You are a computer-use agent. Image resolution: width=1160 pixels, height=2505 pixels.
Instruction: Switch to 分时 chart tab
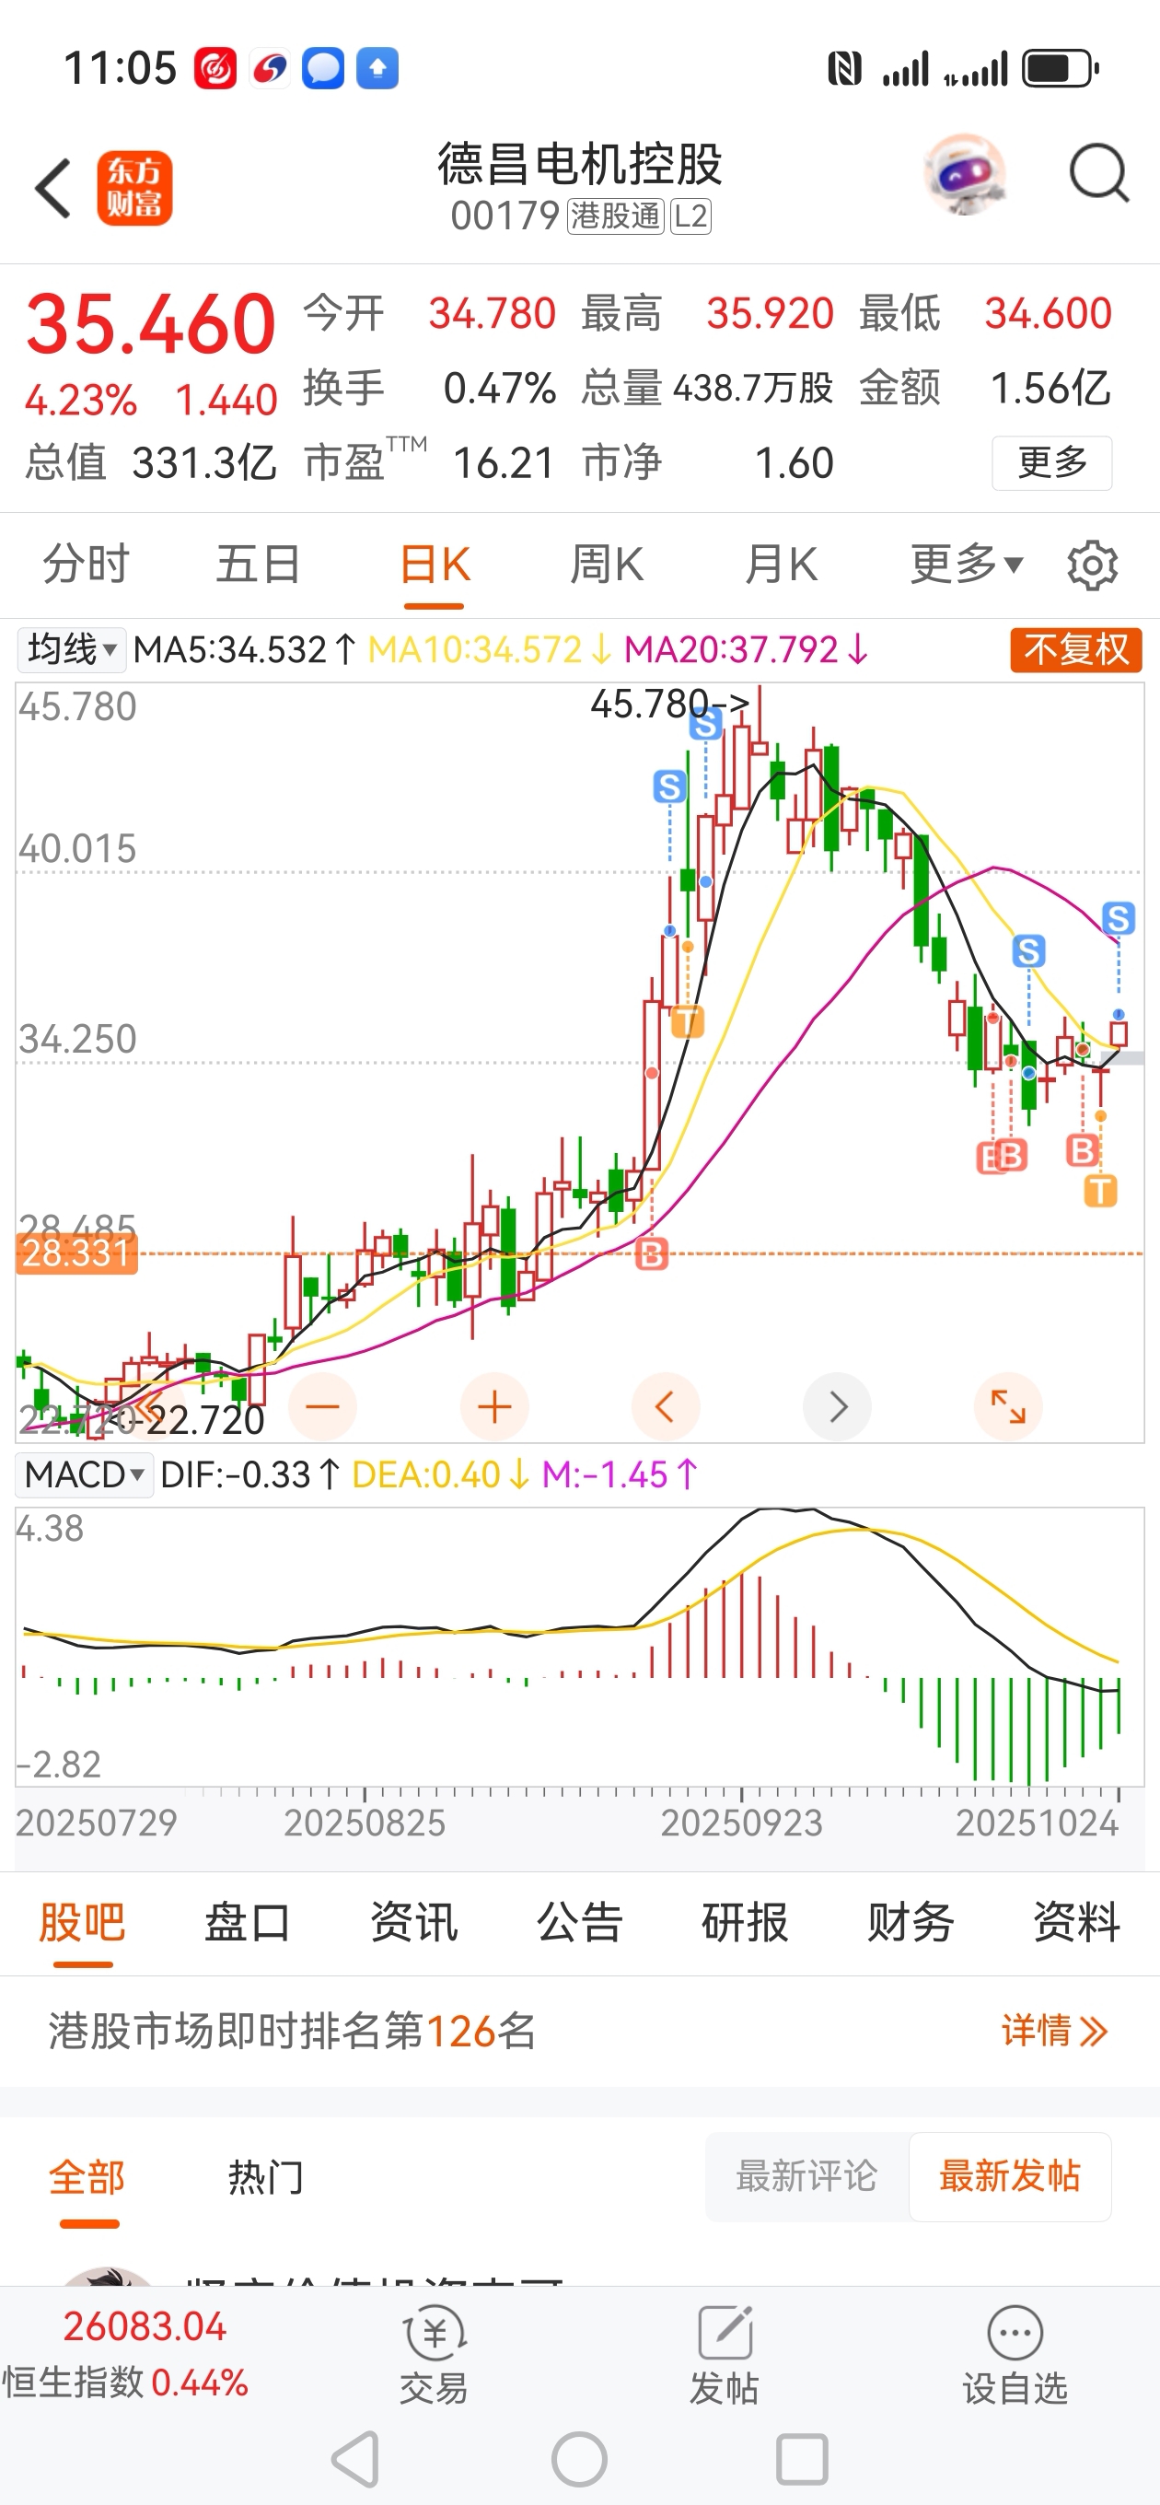[86, 564]
